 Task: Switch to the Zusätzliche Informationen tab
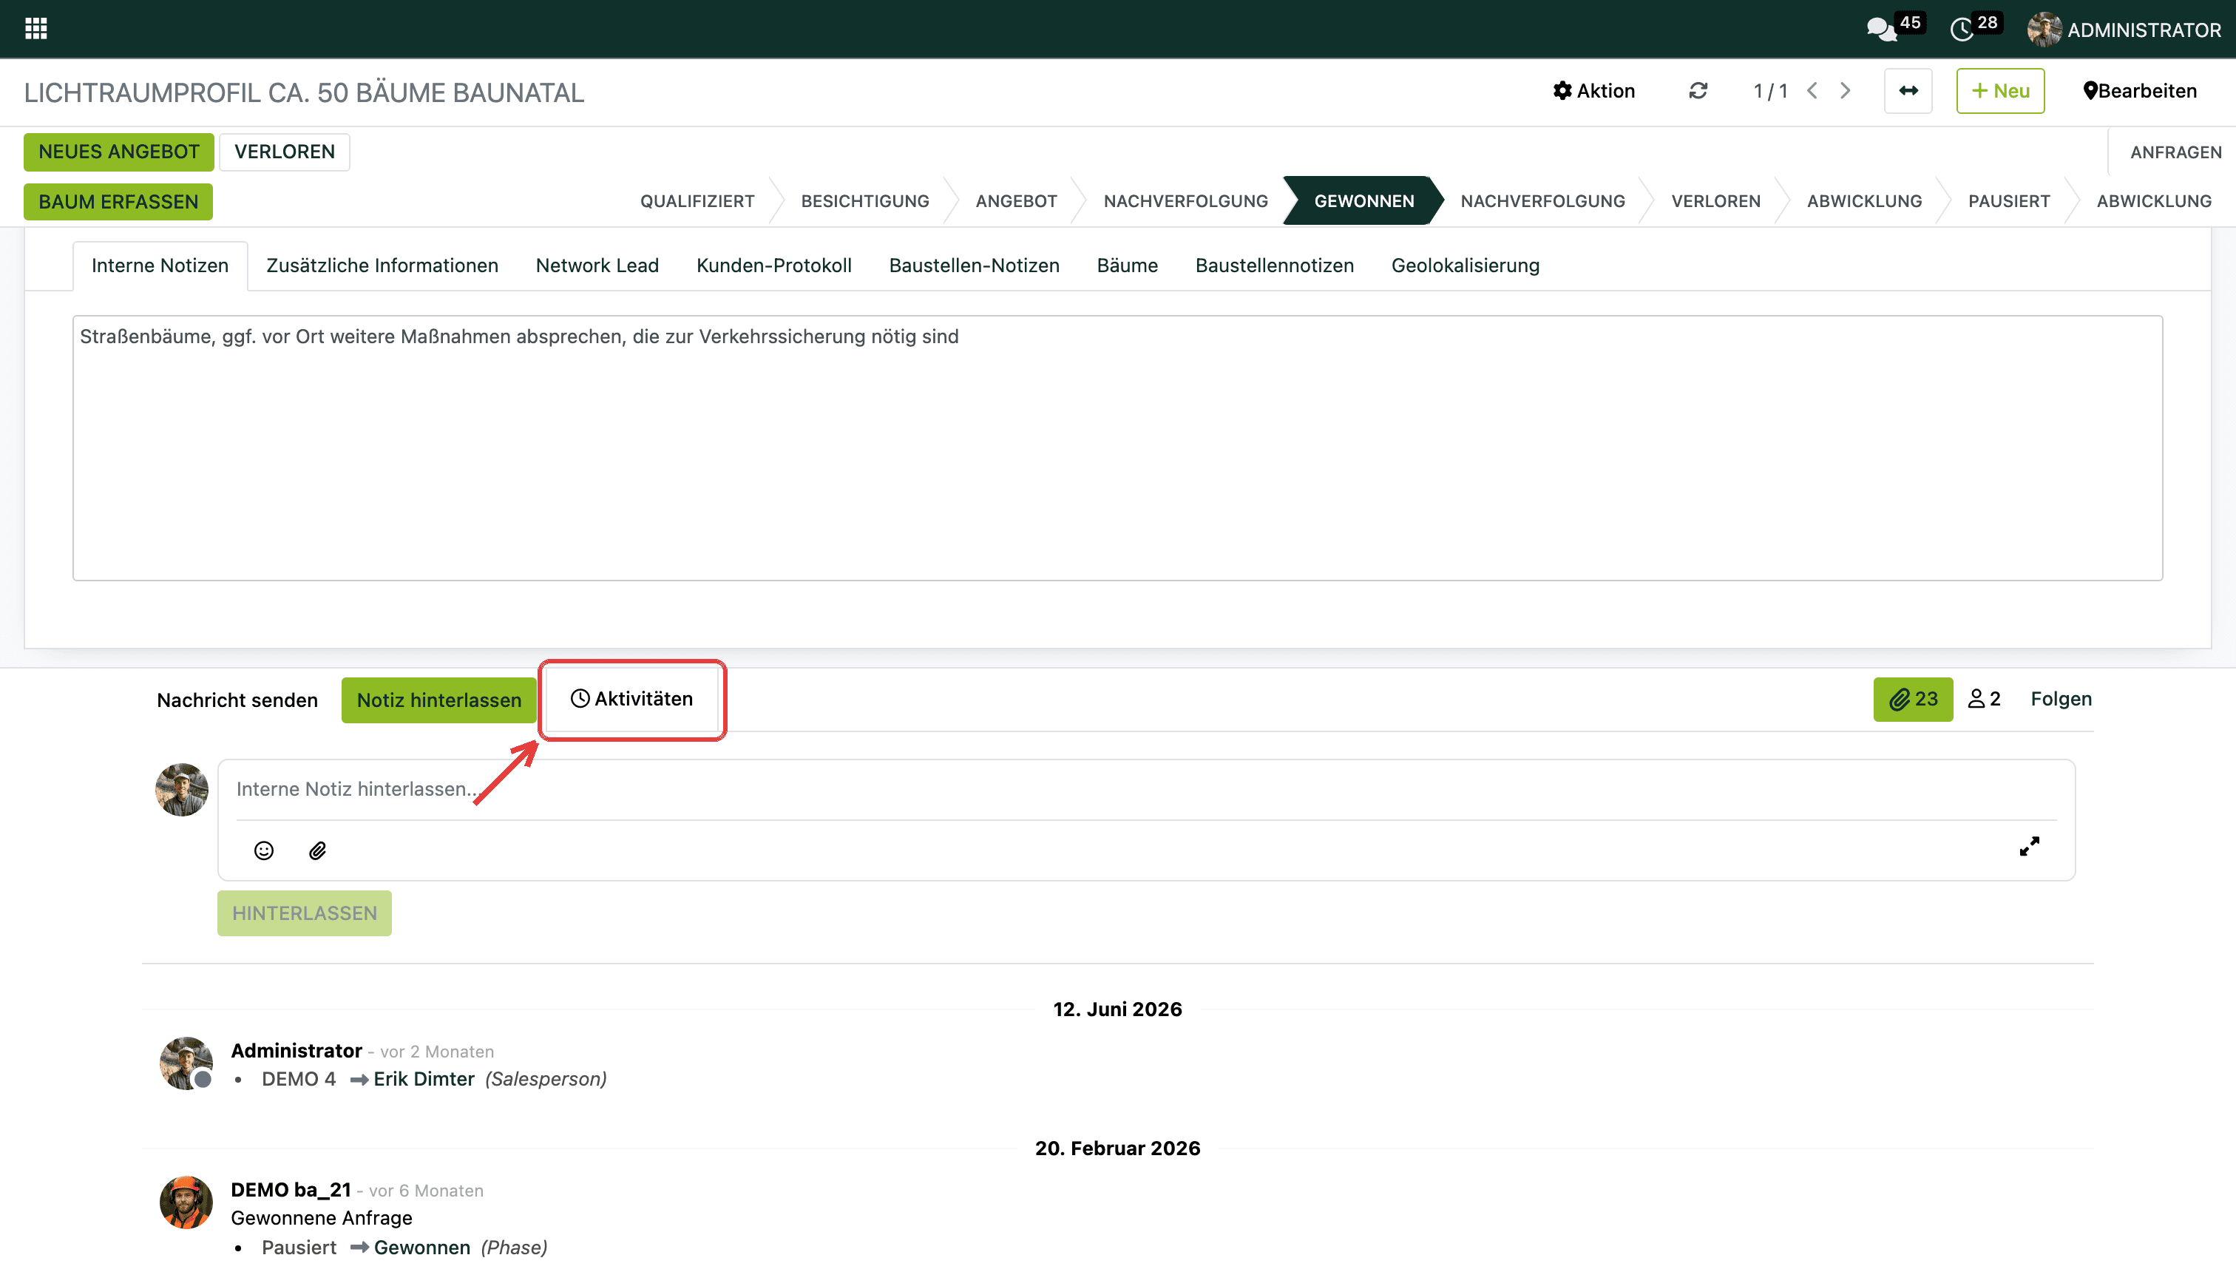(382, 265)
